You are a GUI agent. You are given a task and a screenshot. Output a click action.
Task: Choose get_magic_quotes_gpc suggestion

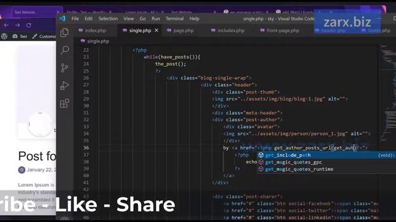pyautogui.click(x=326, y=162)
